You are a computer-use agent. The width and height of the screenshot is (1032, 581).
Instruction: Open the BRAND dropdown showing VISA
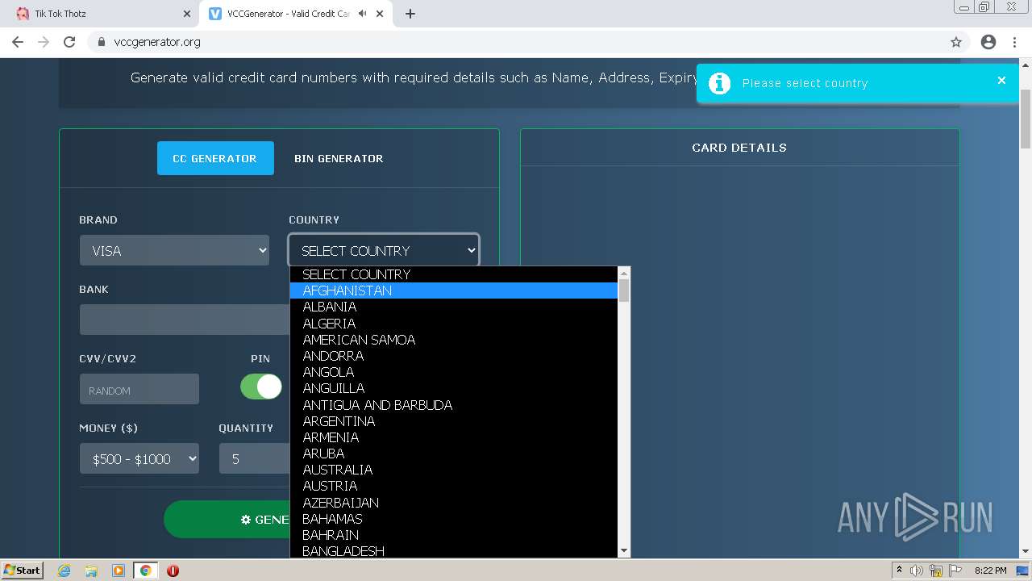pyautogui.click(x=174, y=250)
